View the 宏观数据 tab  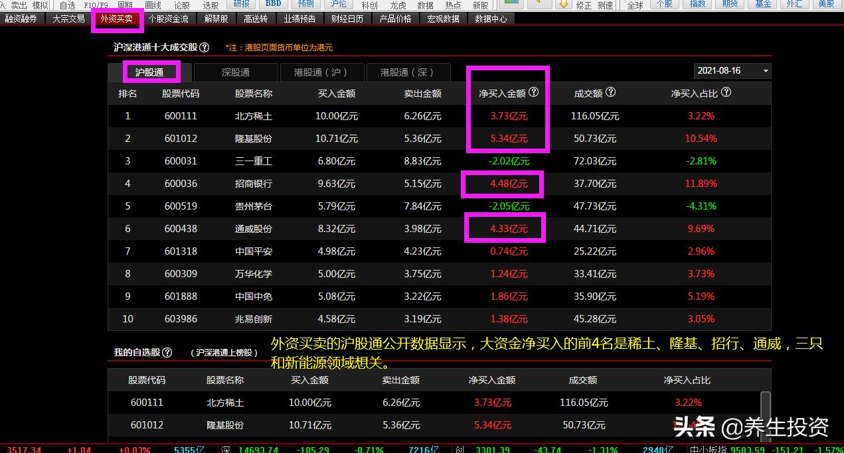point(443,19)
